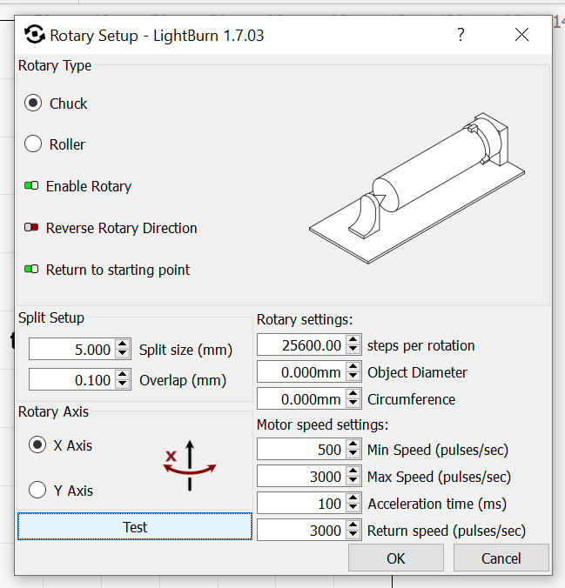Click the steps per rotation spinner arrows
Viewport: 565px width, 588px height.
point(353,345)
